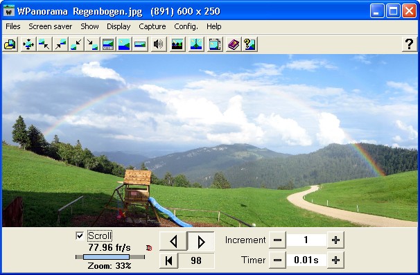Open the Config. menu
The image size is (420, 275).
tap(186, 26)
